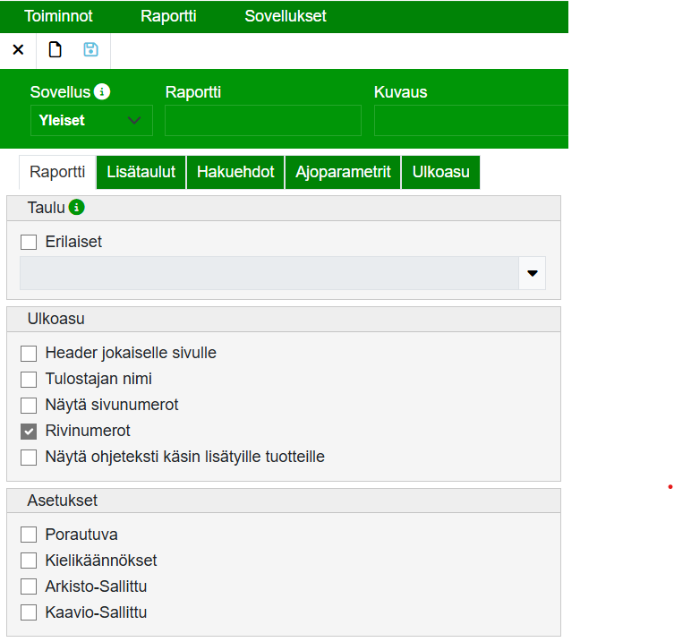Switch to the Lisätaulut tab

click(x=141, y=172)
